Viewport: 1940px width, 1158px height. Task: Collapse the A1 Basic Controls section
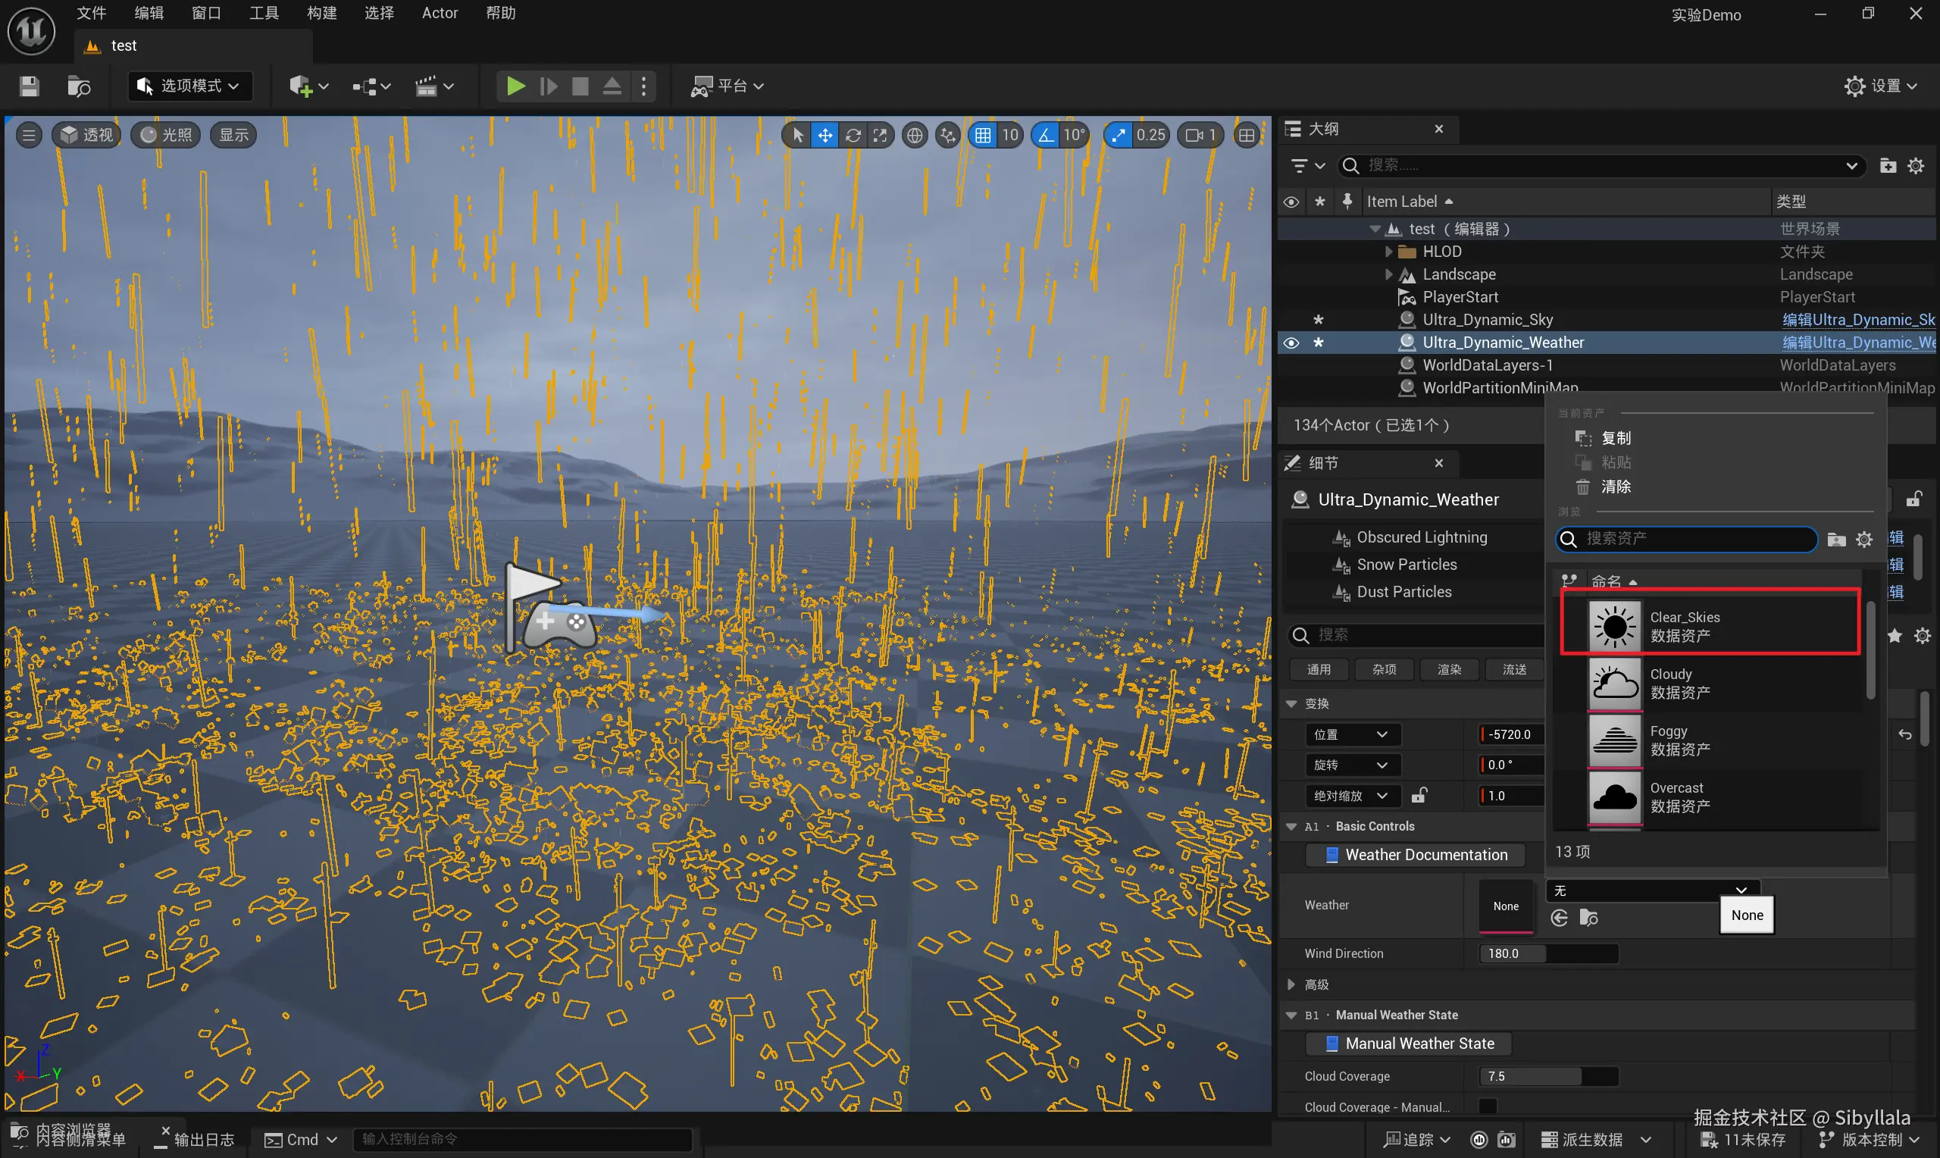point(1291,826)
